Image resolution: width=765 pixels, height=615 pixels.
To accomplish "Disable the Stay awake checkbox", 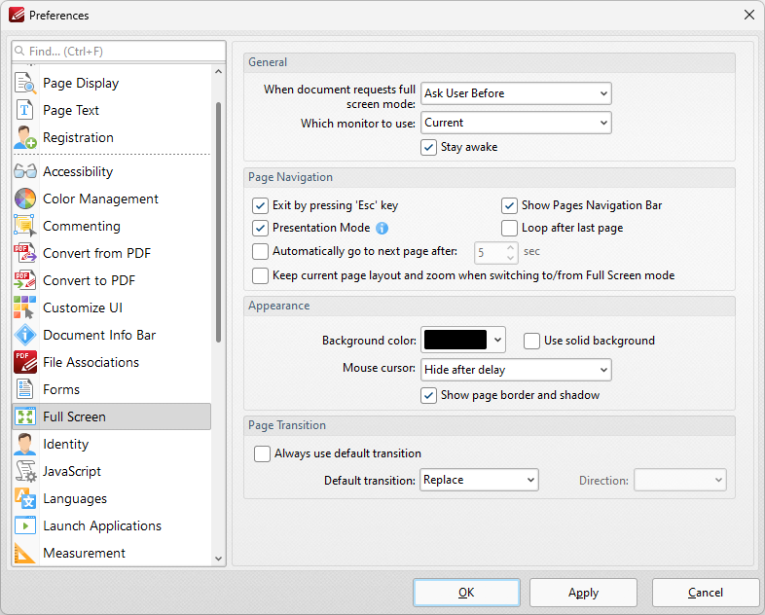I will 428,148.
